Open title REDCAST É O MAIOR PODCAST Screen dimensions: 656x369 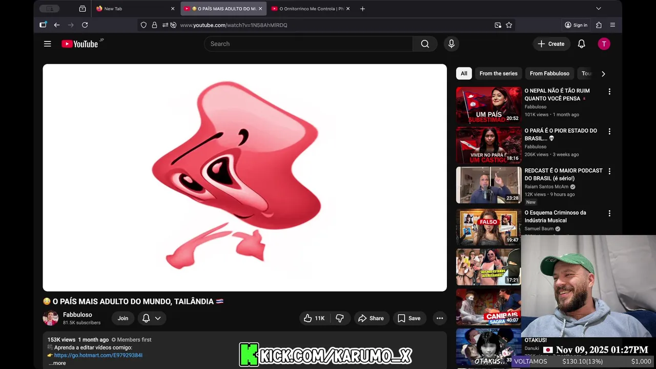point(563,175)
